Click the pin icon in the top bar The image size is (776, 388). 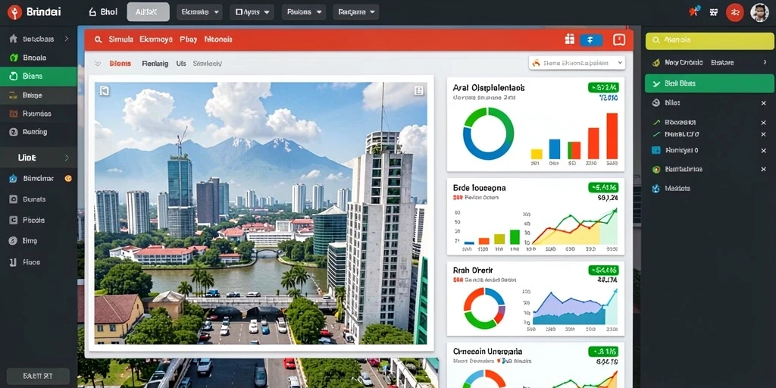(x=694, y=12)
